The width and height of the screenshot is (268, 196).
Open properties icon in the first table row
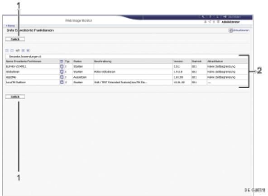pos(62,66)
